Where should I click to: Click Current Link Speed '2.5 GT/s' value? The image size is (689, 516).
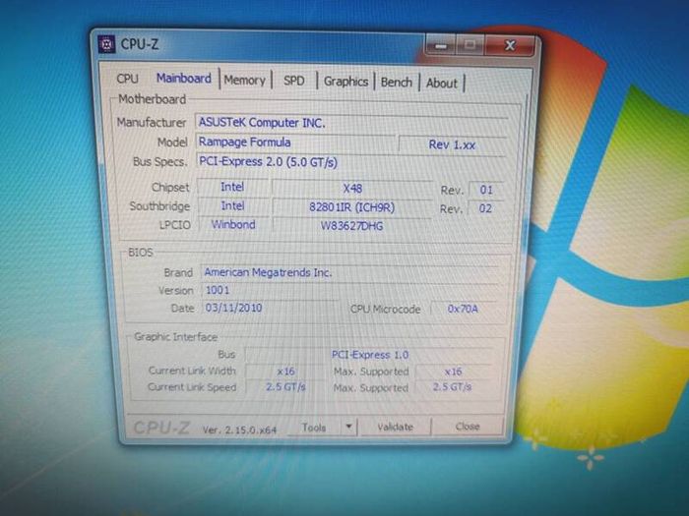[x=285, y=387]
